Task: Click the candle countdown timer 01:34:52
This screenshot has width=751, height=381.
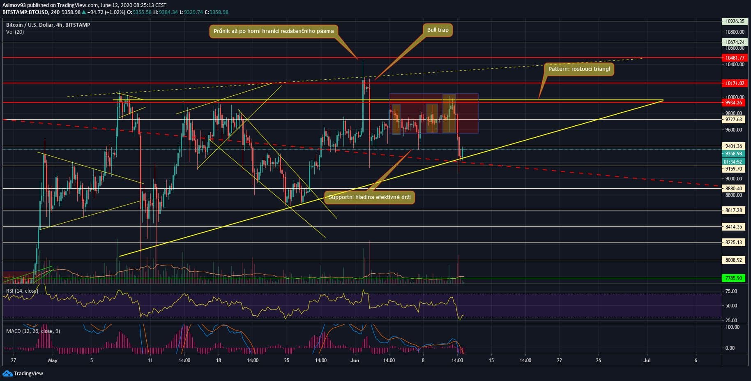Action: click(733, 162)
